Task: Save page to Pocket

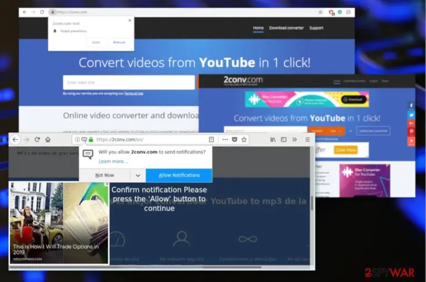Action: point(235,140)
